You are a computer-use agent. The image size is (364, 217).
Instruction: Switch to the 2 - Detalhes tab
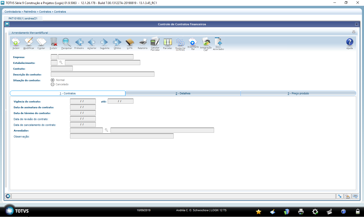click(x=183, y=93)
